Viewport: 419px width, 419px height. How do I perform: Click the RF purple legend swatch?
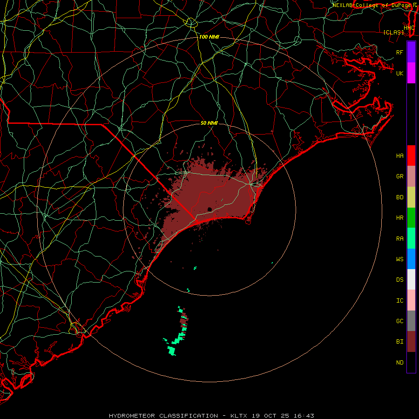point(411,52)
